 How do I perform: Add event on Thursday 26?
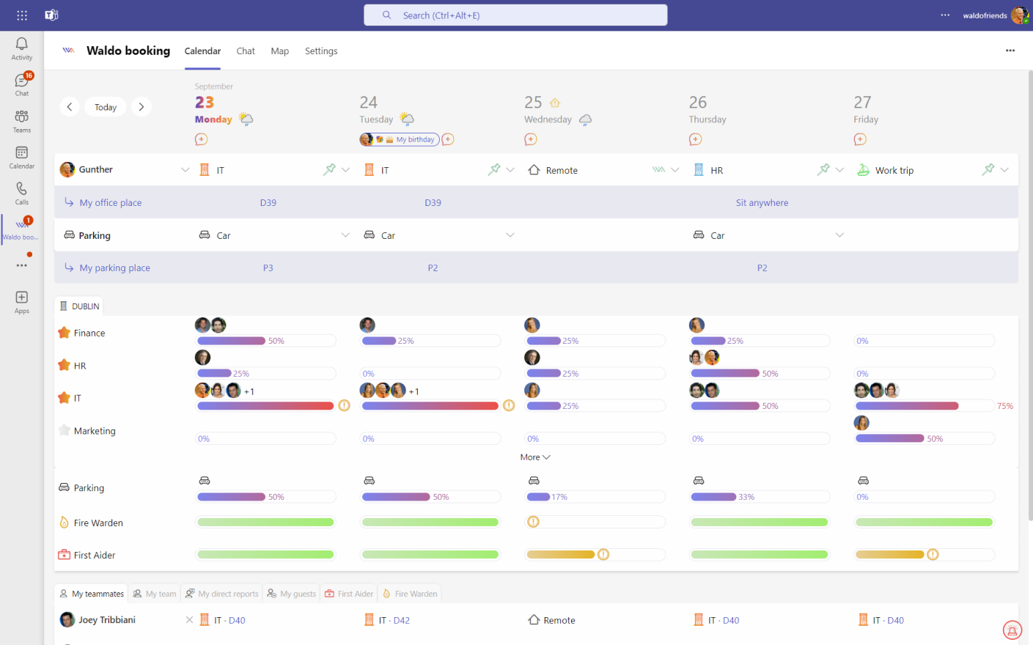pyautogui.click(x=696, y=139)
